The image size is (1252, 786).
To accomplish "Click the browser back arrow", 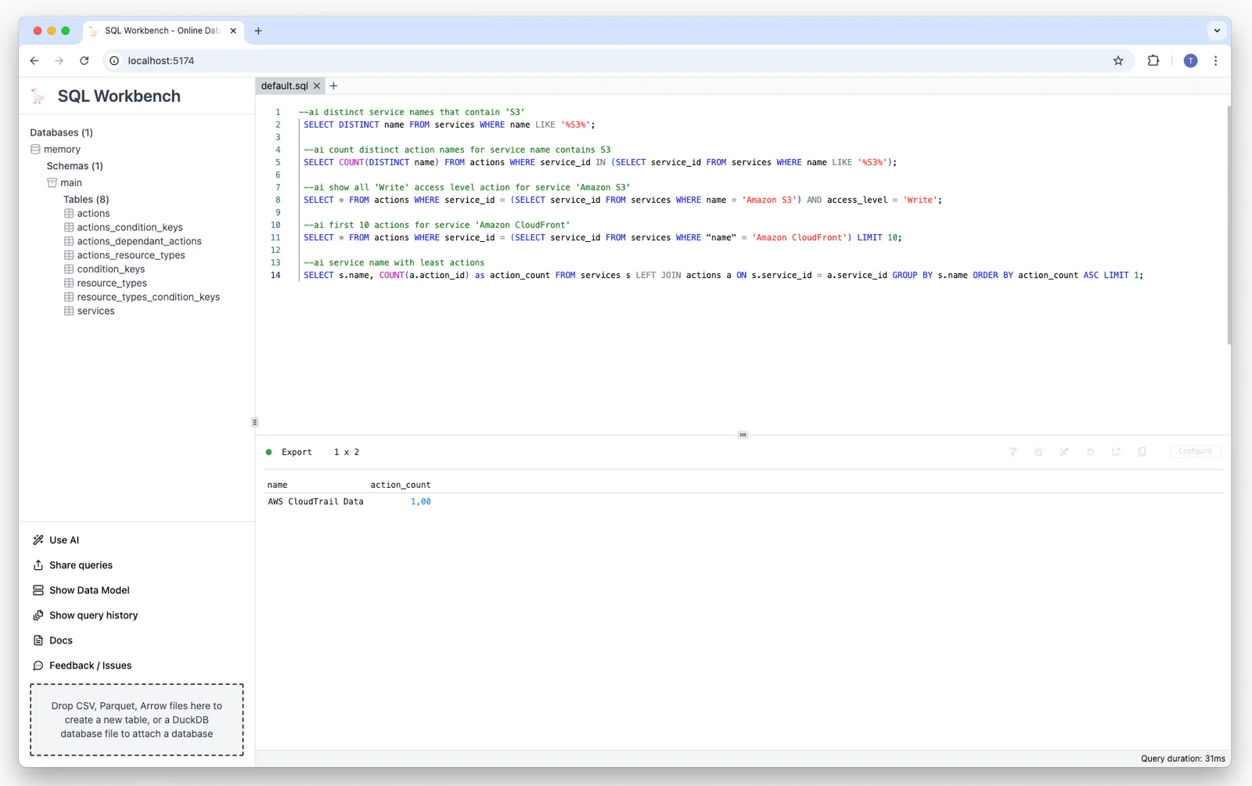I will (34, 61).
